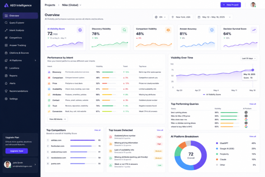Screen dimensions: 265x177
Task: Click the Discovery visibility progress bar
Action: 109,72
